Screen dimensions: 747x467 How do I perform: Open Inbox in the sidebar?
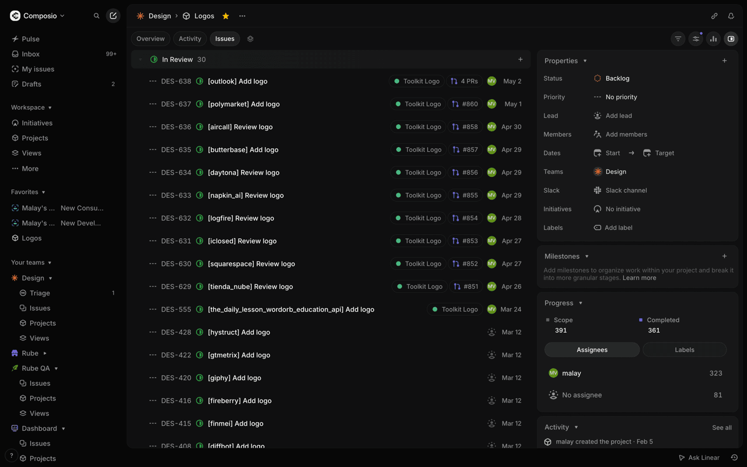[x=63, y=54]
